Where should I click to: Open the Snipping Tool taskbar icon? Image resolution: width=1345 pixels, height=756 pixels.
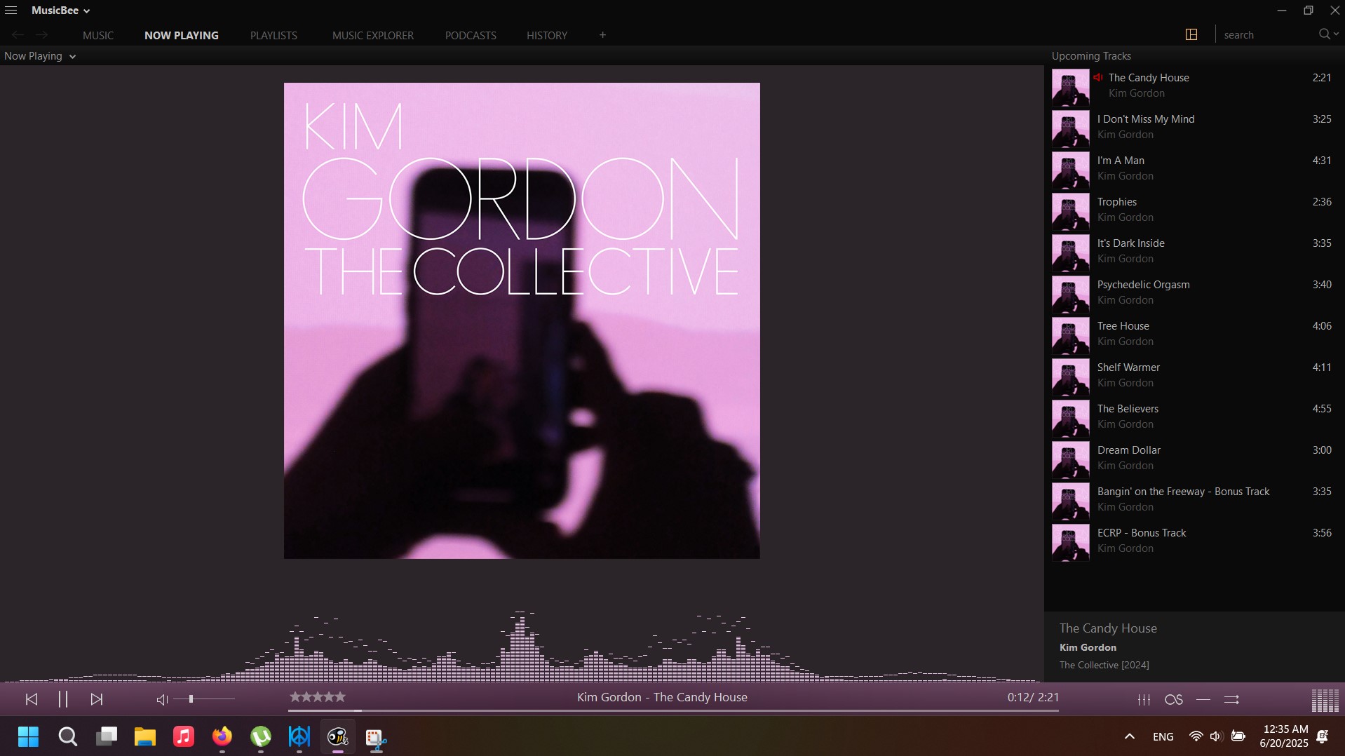coord(377,737)
